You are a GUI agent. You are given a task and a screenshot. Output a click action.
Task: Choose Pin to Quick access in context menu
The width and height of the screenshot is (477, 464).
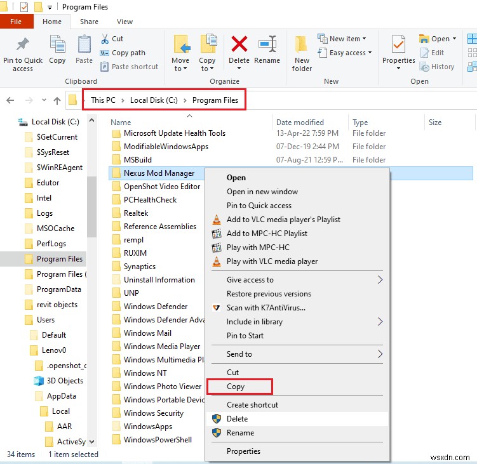pyautogui.click(x=297, y=206)
